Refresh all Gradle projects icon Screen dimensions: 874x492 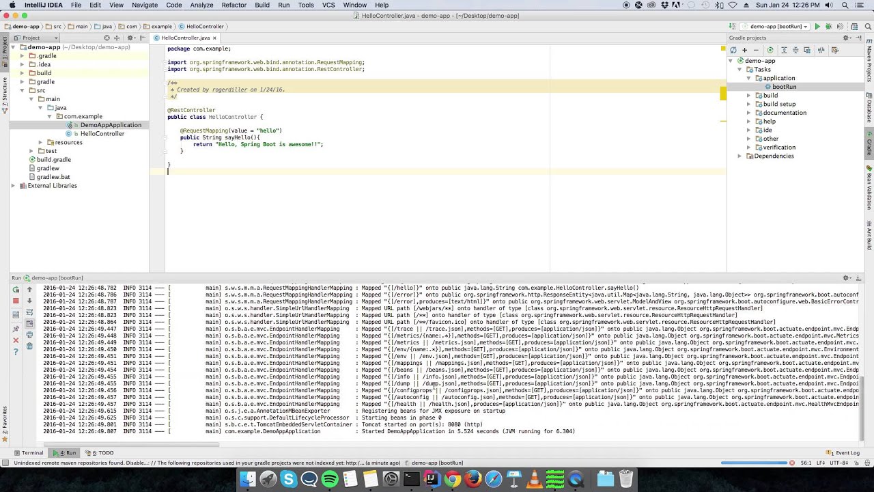(x=733, y=50)
